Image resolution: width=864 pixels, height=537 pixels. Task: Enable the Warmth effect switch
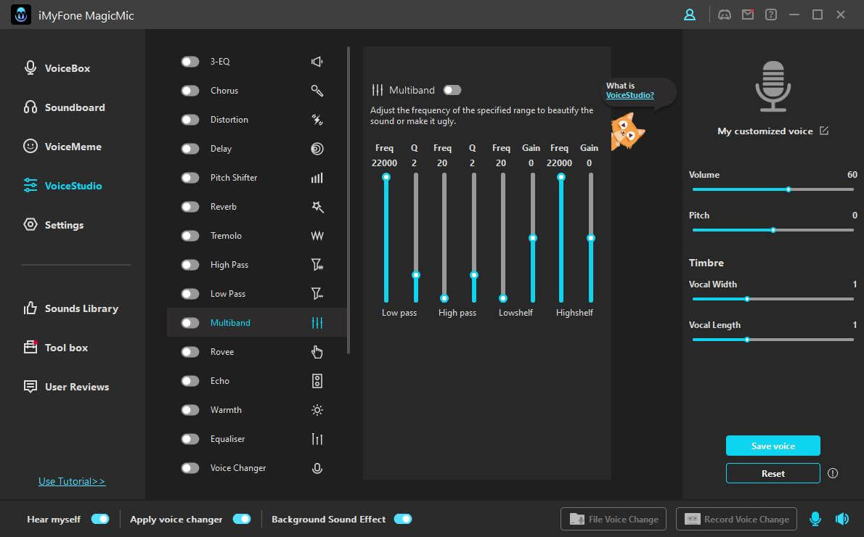point(190,410)
